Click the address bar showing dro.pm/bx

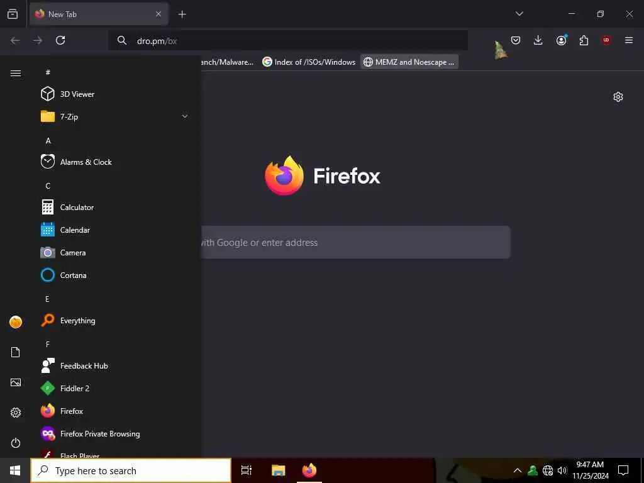pyautogui.click(x=288, y=41)
